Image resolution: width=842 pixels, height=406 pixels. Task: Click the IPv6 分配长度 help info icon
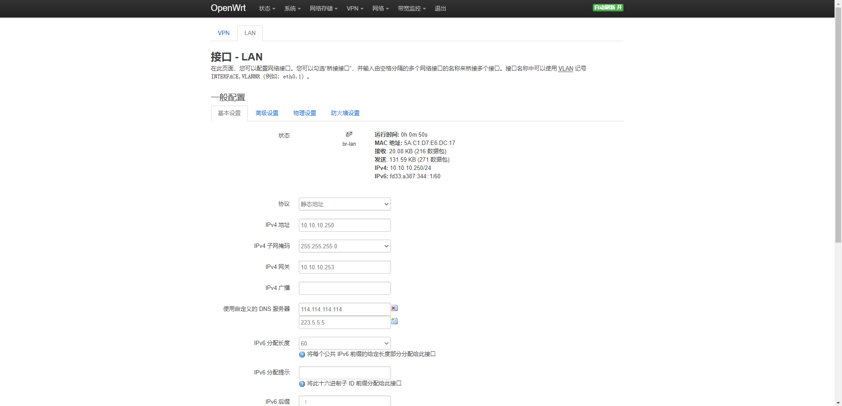(302, 354)
